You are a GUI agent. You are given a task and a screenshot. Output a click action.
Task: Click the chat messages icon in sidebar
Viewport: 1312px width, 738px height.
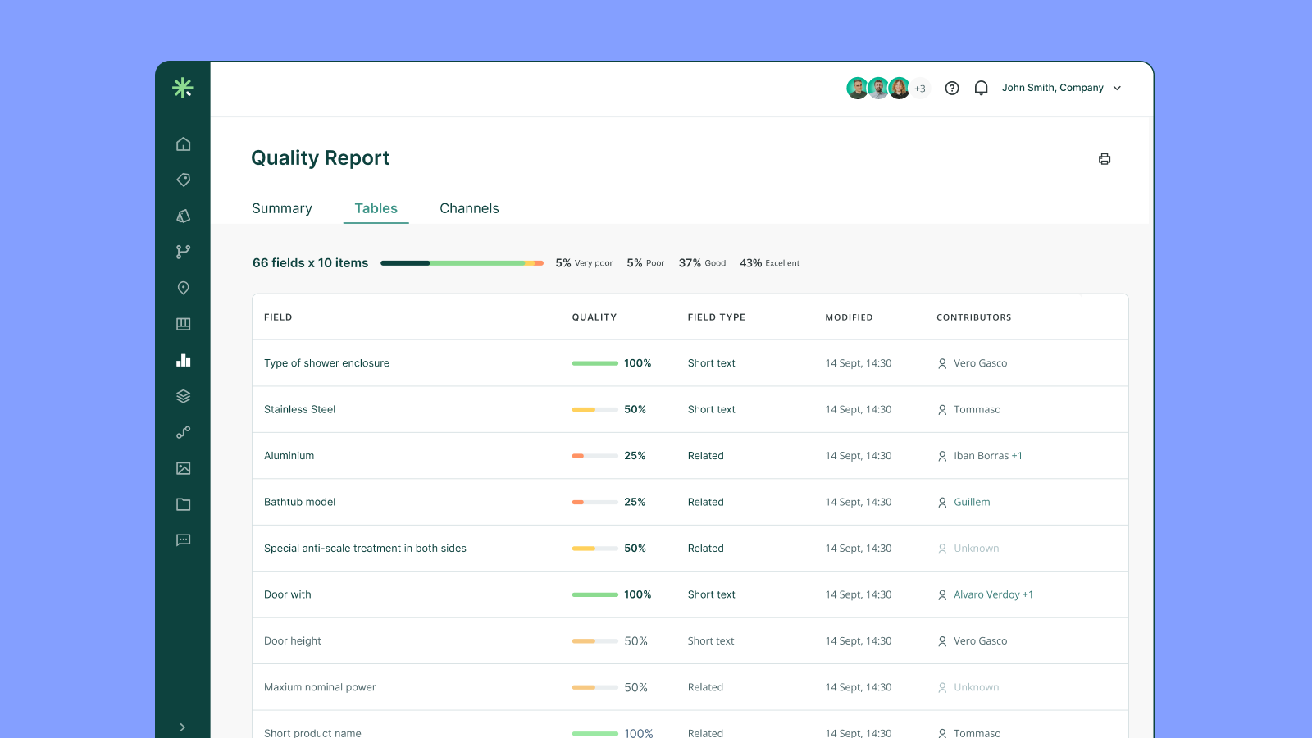(183, 540)
